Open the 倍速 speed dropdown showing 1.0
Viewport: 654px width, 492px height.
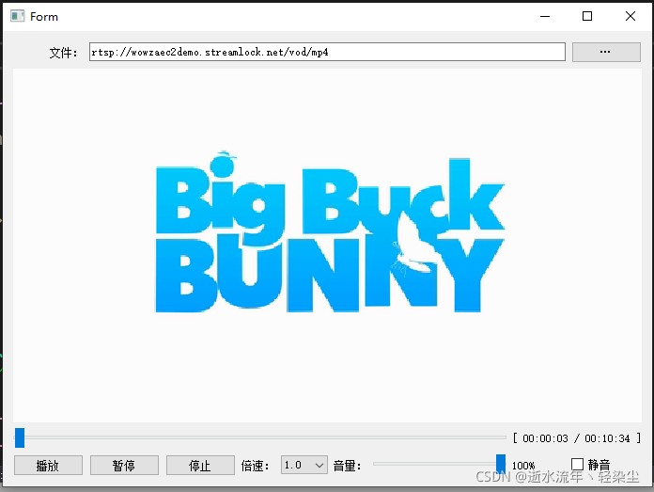[304, 465]
